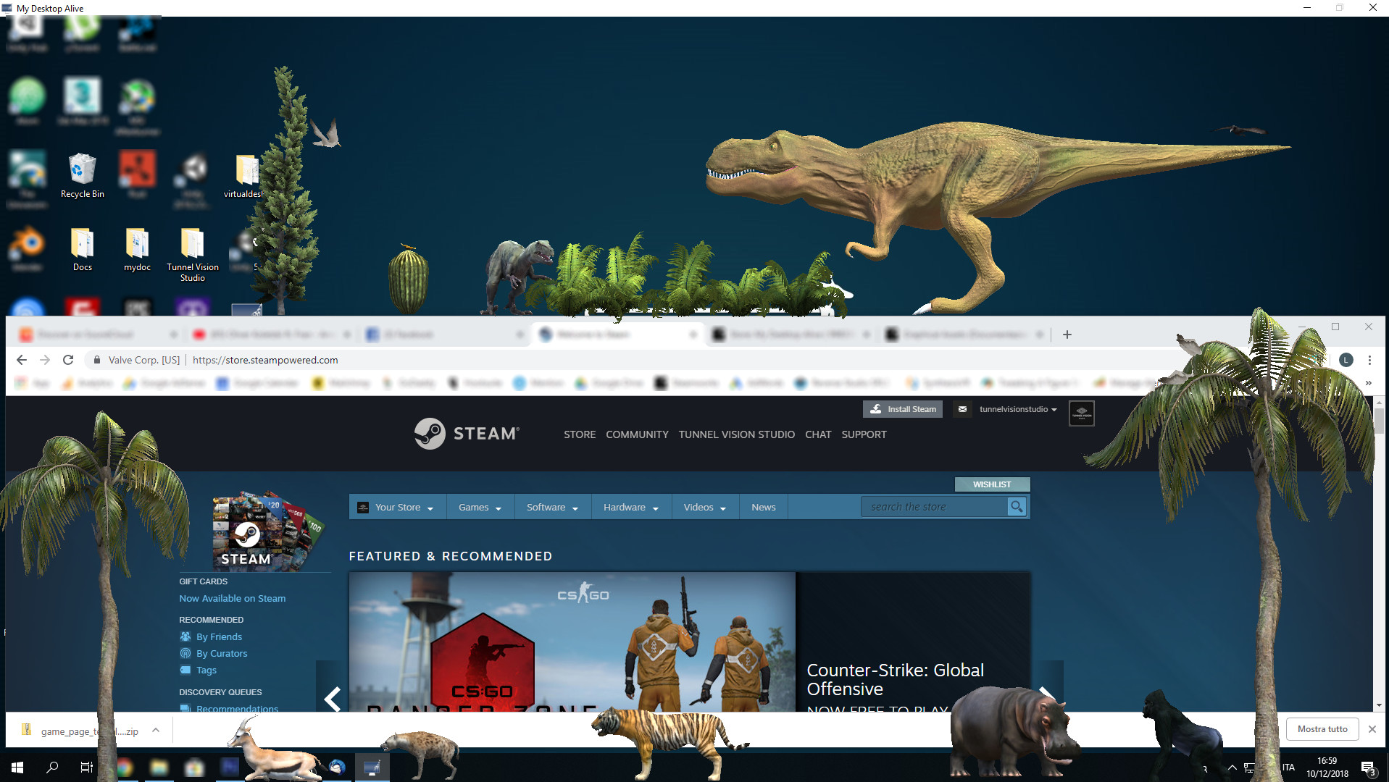
Task: Open the Now Available on Steam link
Action: [232, 598]
